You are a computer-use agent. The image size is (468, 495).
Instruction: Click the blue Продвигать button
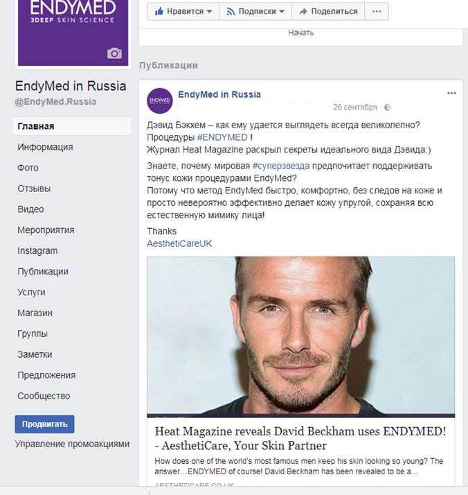click(x=44, y=424)
